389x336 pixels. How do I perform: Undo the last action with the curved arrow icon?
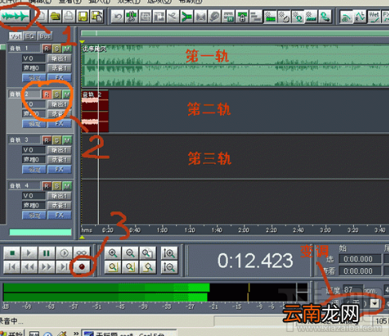pos(117,17)
